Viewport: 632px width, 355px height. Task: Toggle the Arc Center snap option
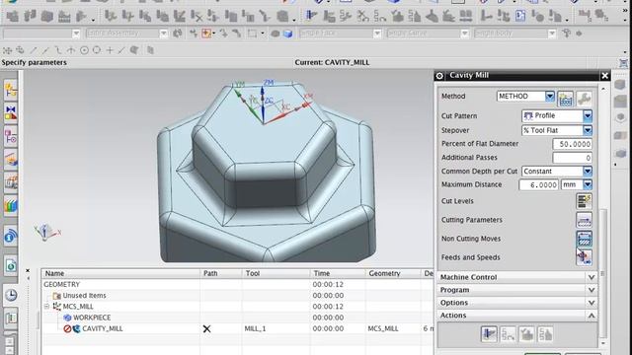coord(84,50)
